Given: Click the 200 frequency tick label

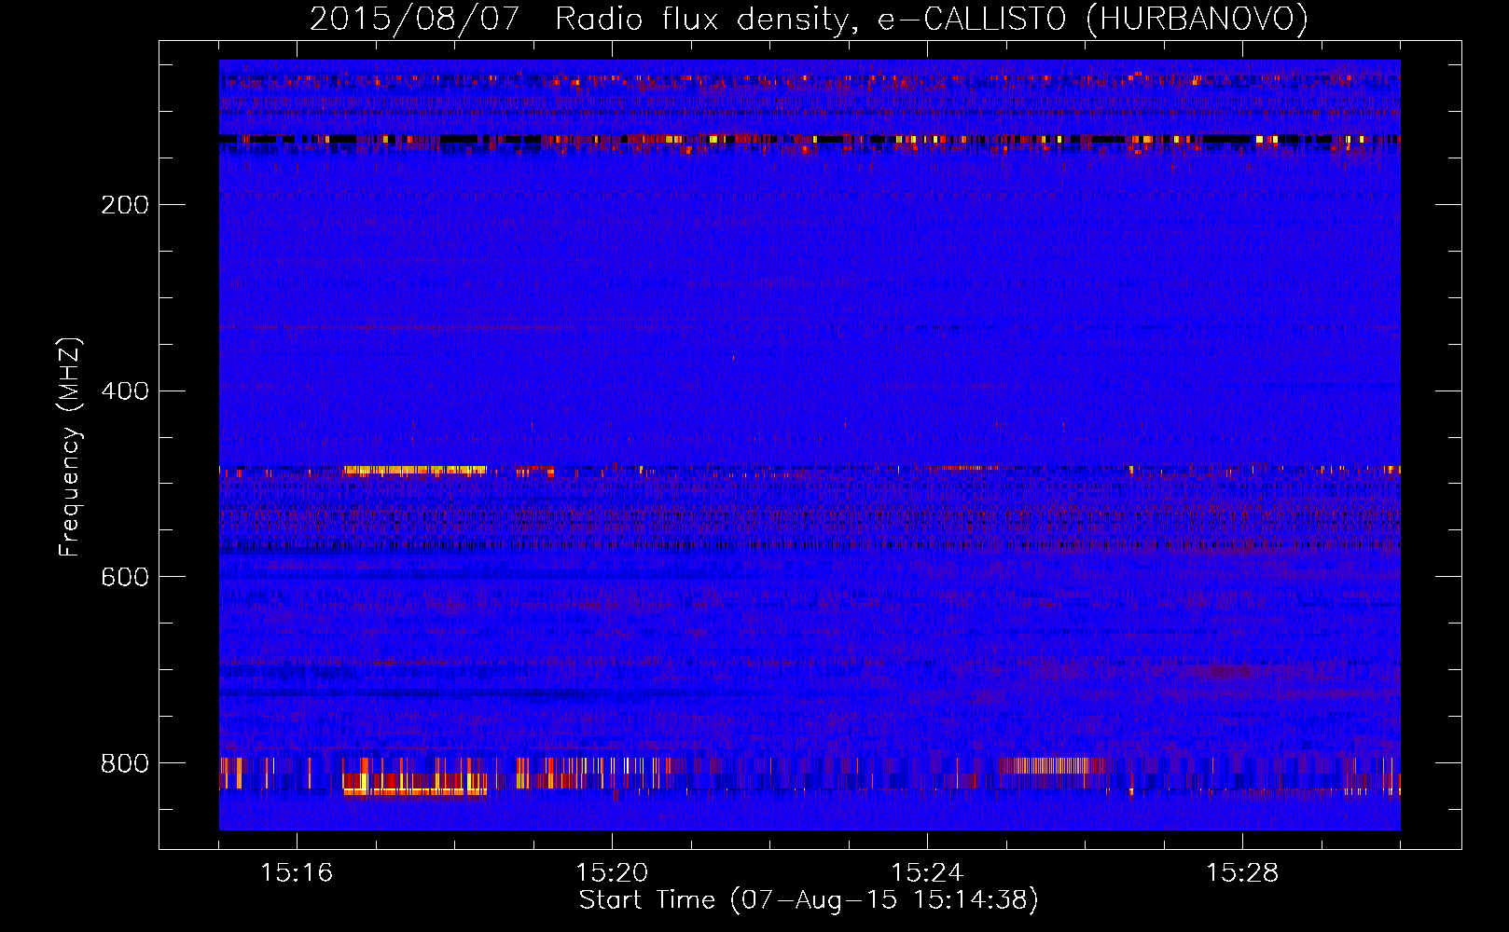Looking at the screenshot, I should pos(125,205).
